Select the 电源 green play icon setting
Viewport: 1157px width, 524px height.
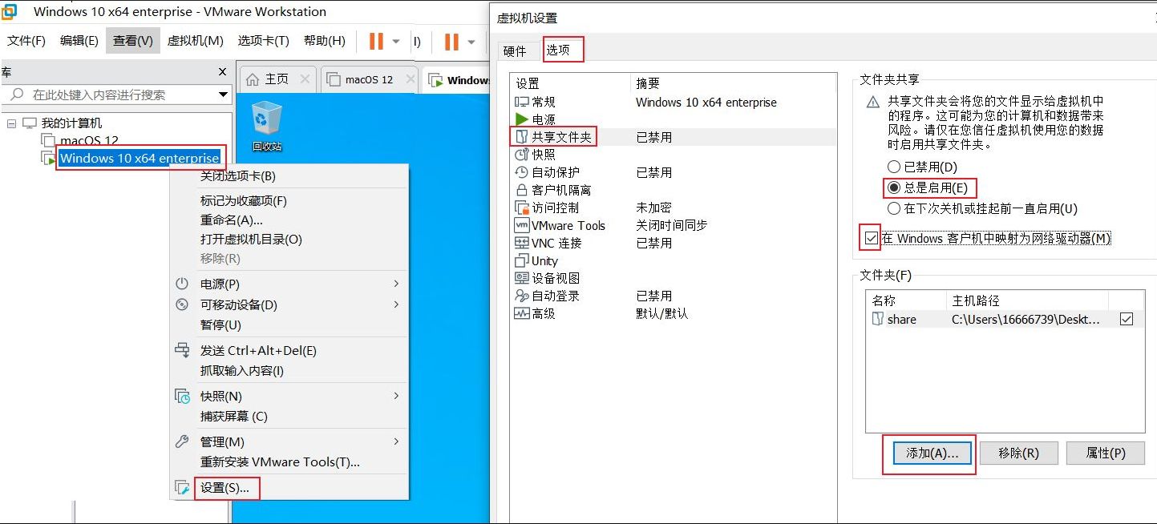(x=522, y=119)
